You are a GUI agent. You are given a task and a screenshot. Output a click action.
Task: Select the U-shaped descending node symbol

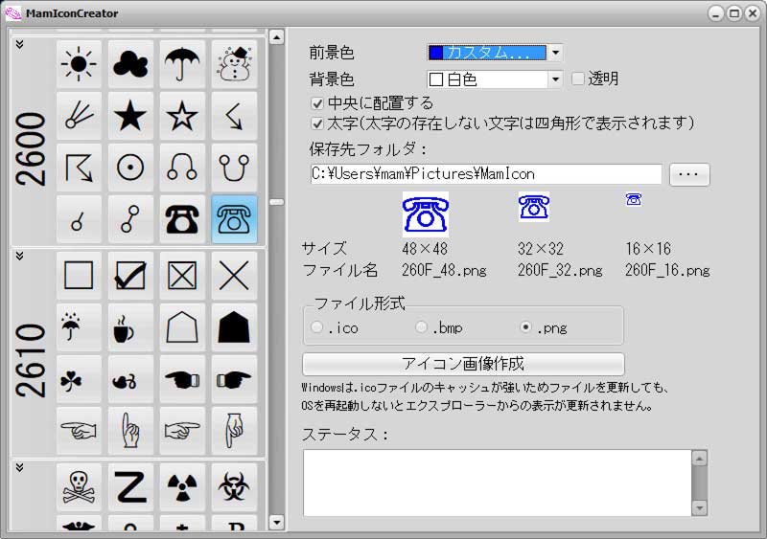pos(234,168)
